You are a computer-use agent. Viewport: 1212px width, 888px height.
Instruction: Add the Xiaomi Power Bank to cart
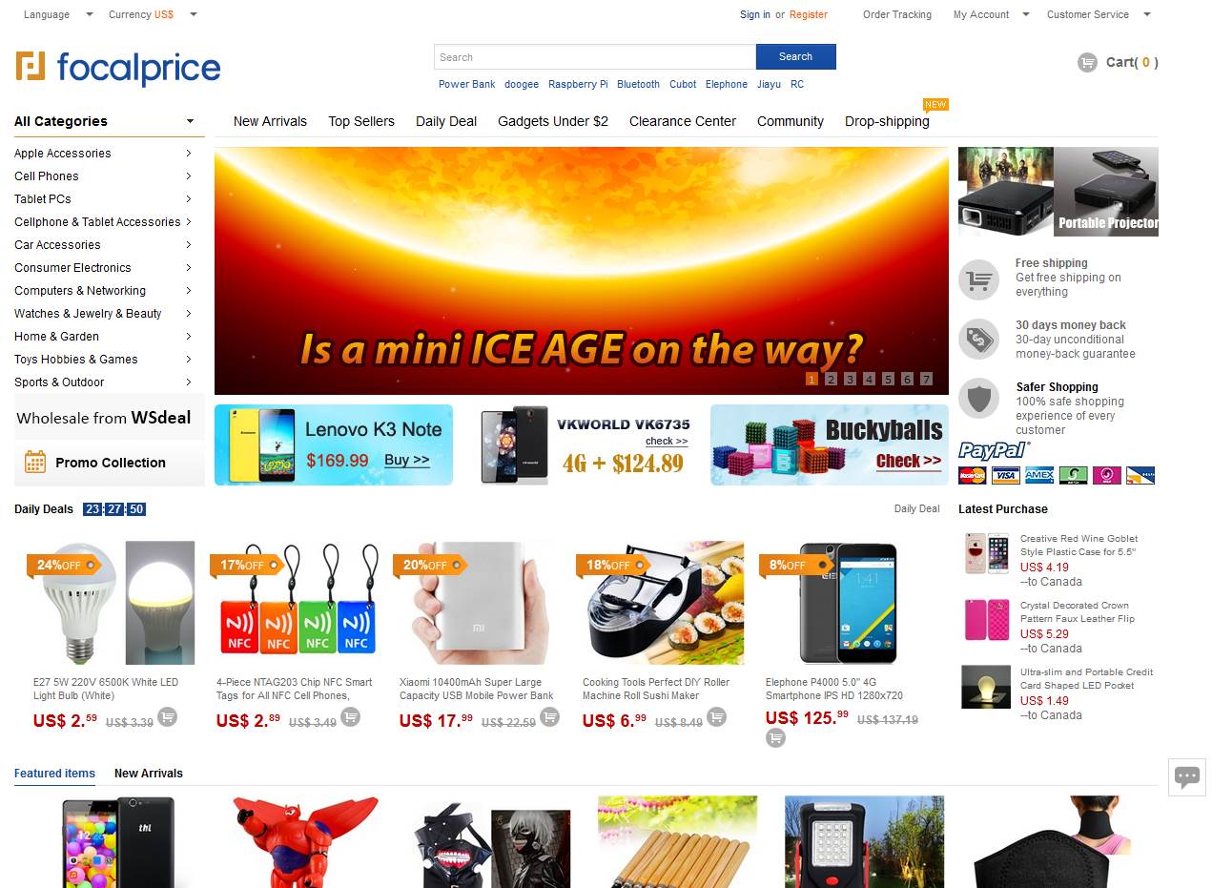pyautogui.click(x=549, y=716)
